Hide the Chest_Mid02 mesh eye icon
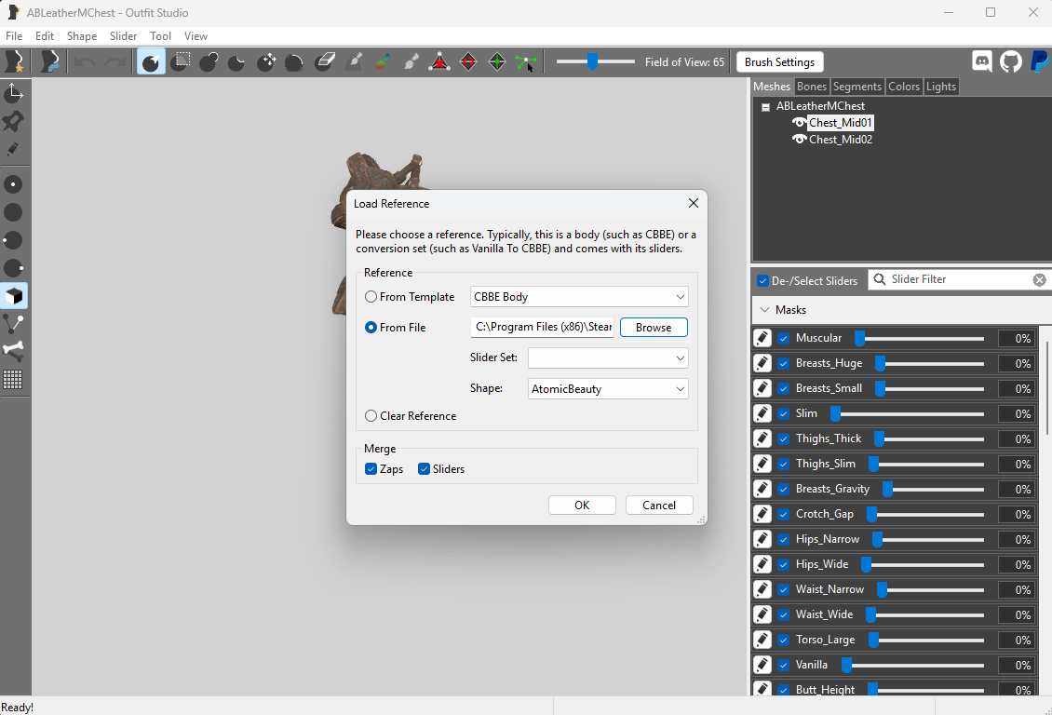This screenshot has height=715, width=1052. tap(799, 140)
